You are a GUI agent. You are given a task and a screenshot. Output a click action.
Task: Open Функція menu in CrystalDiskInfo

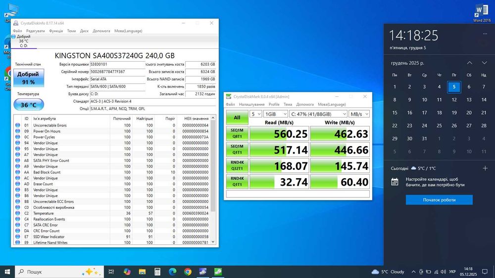coord(56,31)
